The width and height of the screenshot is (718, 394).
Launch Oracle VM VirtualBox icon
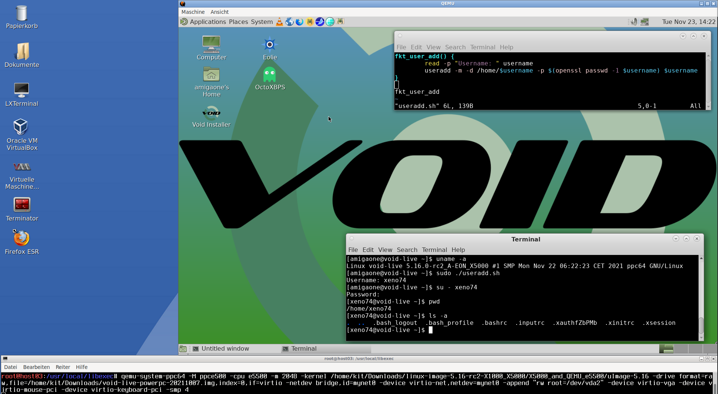click(22, 135)
